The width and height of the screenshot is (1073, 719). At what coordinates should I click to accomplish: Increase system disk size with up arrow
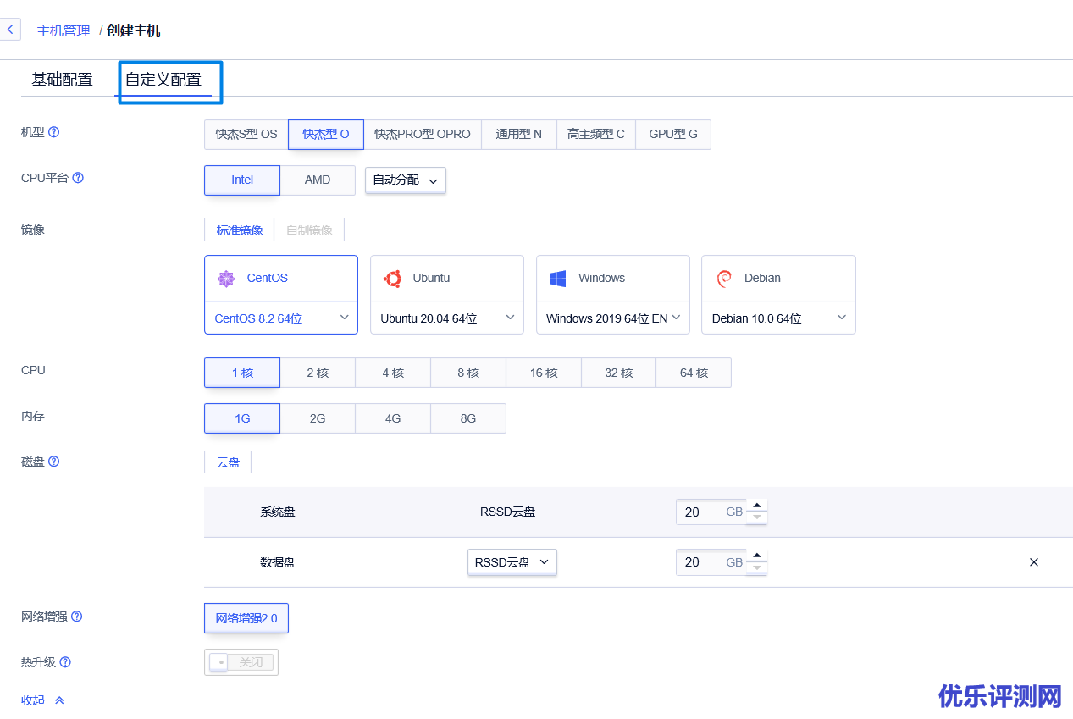tap(757, 506)
